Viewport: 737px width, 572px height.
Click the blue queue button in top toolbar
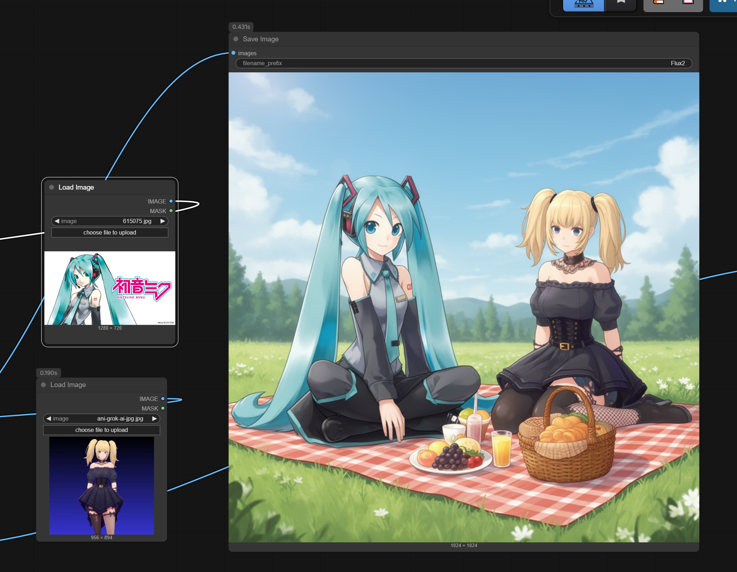(x=584, y=4)
